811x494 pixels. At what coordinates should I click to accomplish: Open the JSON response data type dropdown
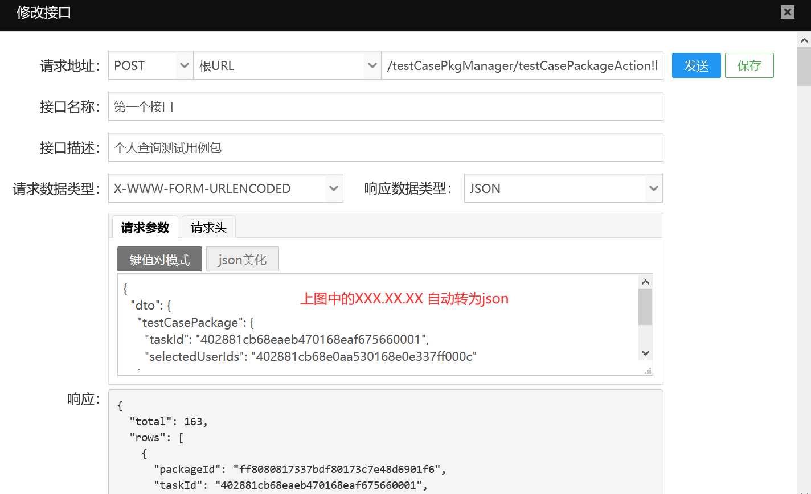point(563,188)
